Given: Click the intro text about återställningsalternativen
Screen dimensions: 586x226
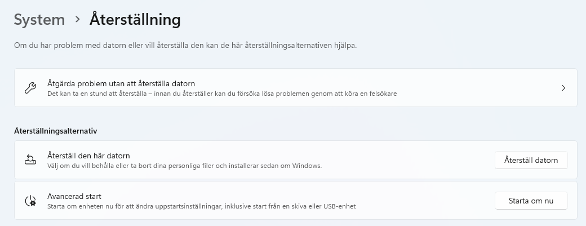Looking at the screenshot, I should 185,45.
